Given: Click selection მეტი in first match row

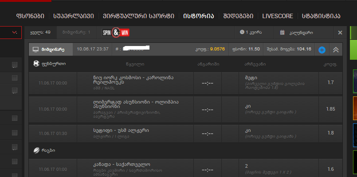Looking at the screenshot, I should (251, 78).
